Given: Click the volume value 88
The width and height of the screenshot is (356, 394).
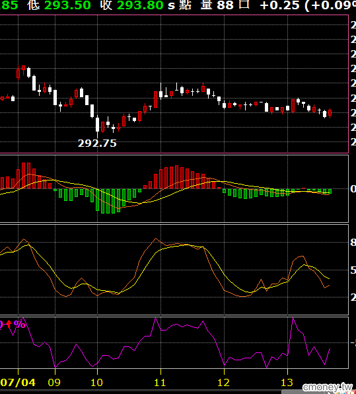Looking at the screenshot, I should (x=225, y=5).
